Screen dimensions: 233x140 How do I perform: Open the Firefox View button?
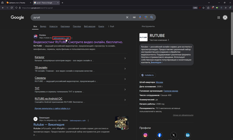click(x=2, y=3)
